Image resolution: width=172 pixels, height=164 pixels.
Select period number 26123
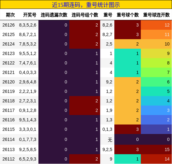pyautogui.click(x=9, y=53)
